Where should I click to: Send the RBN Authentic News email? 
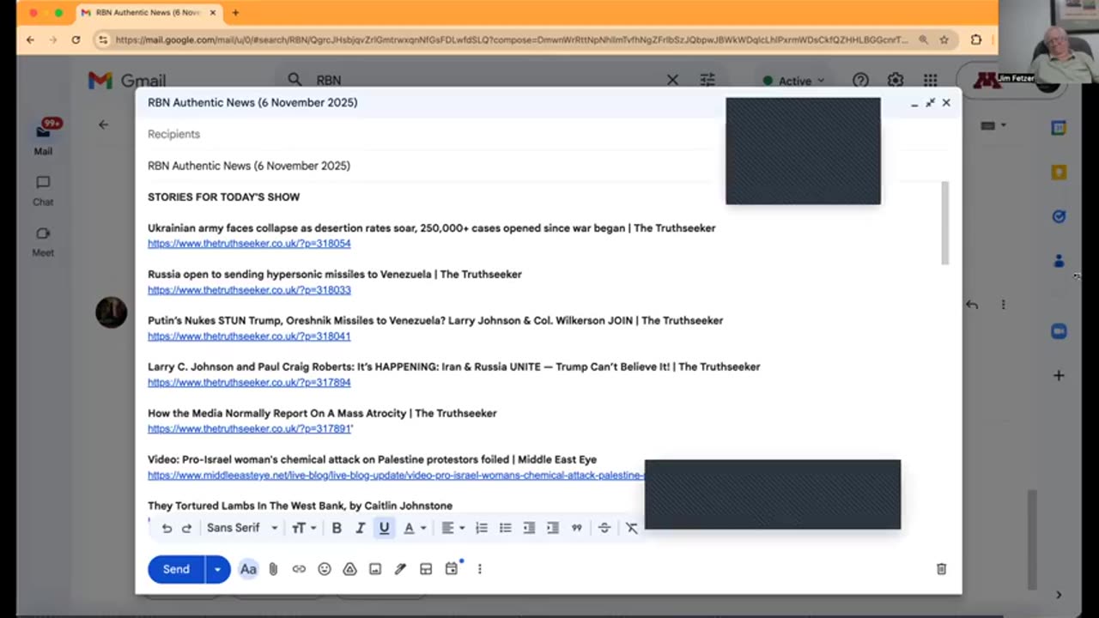point(176,569)
